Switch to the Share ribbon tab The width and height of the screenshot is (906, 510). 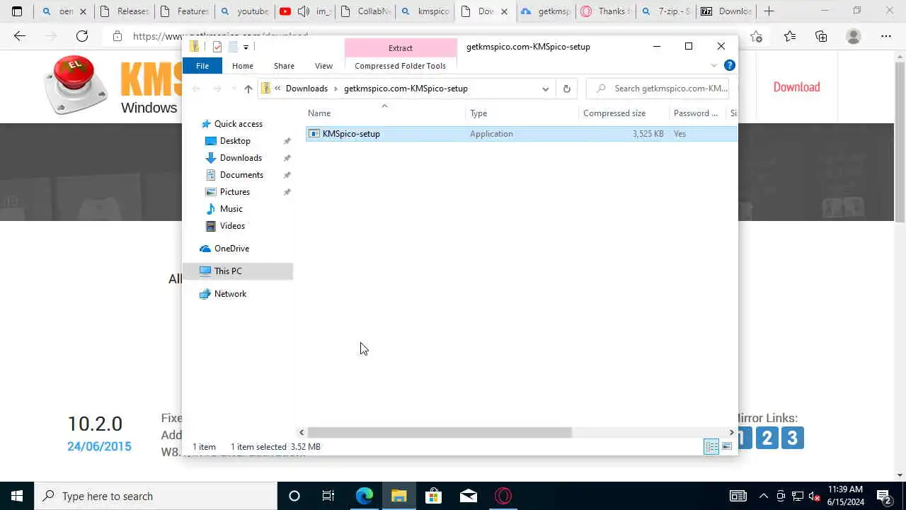284,66
